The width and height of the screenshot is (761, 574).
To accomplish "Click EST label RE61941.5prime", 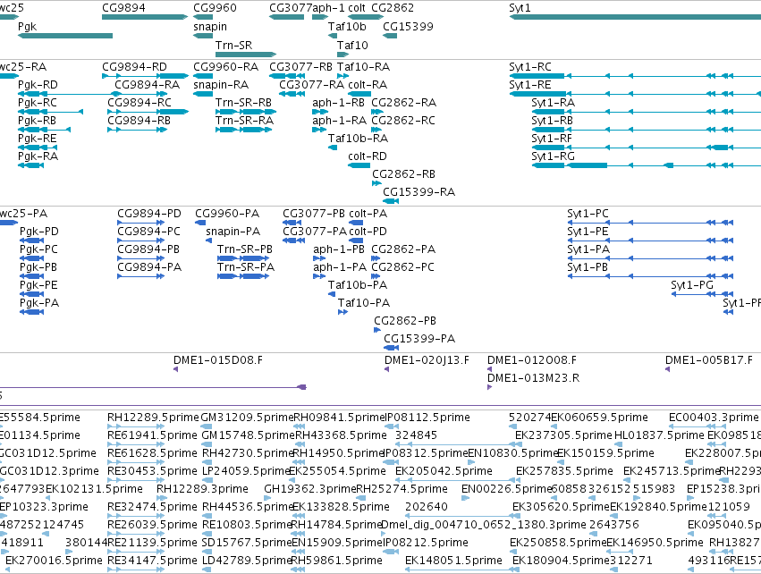I will coord(152,435).
